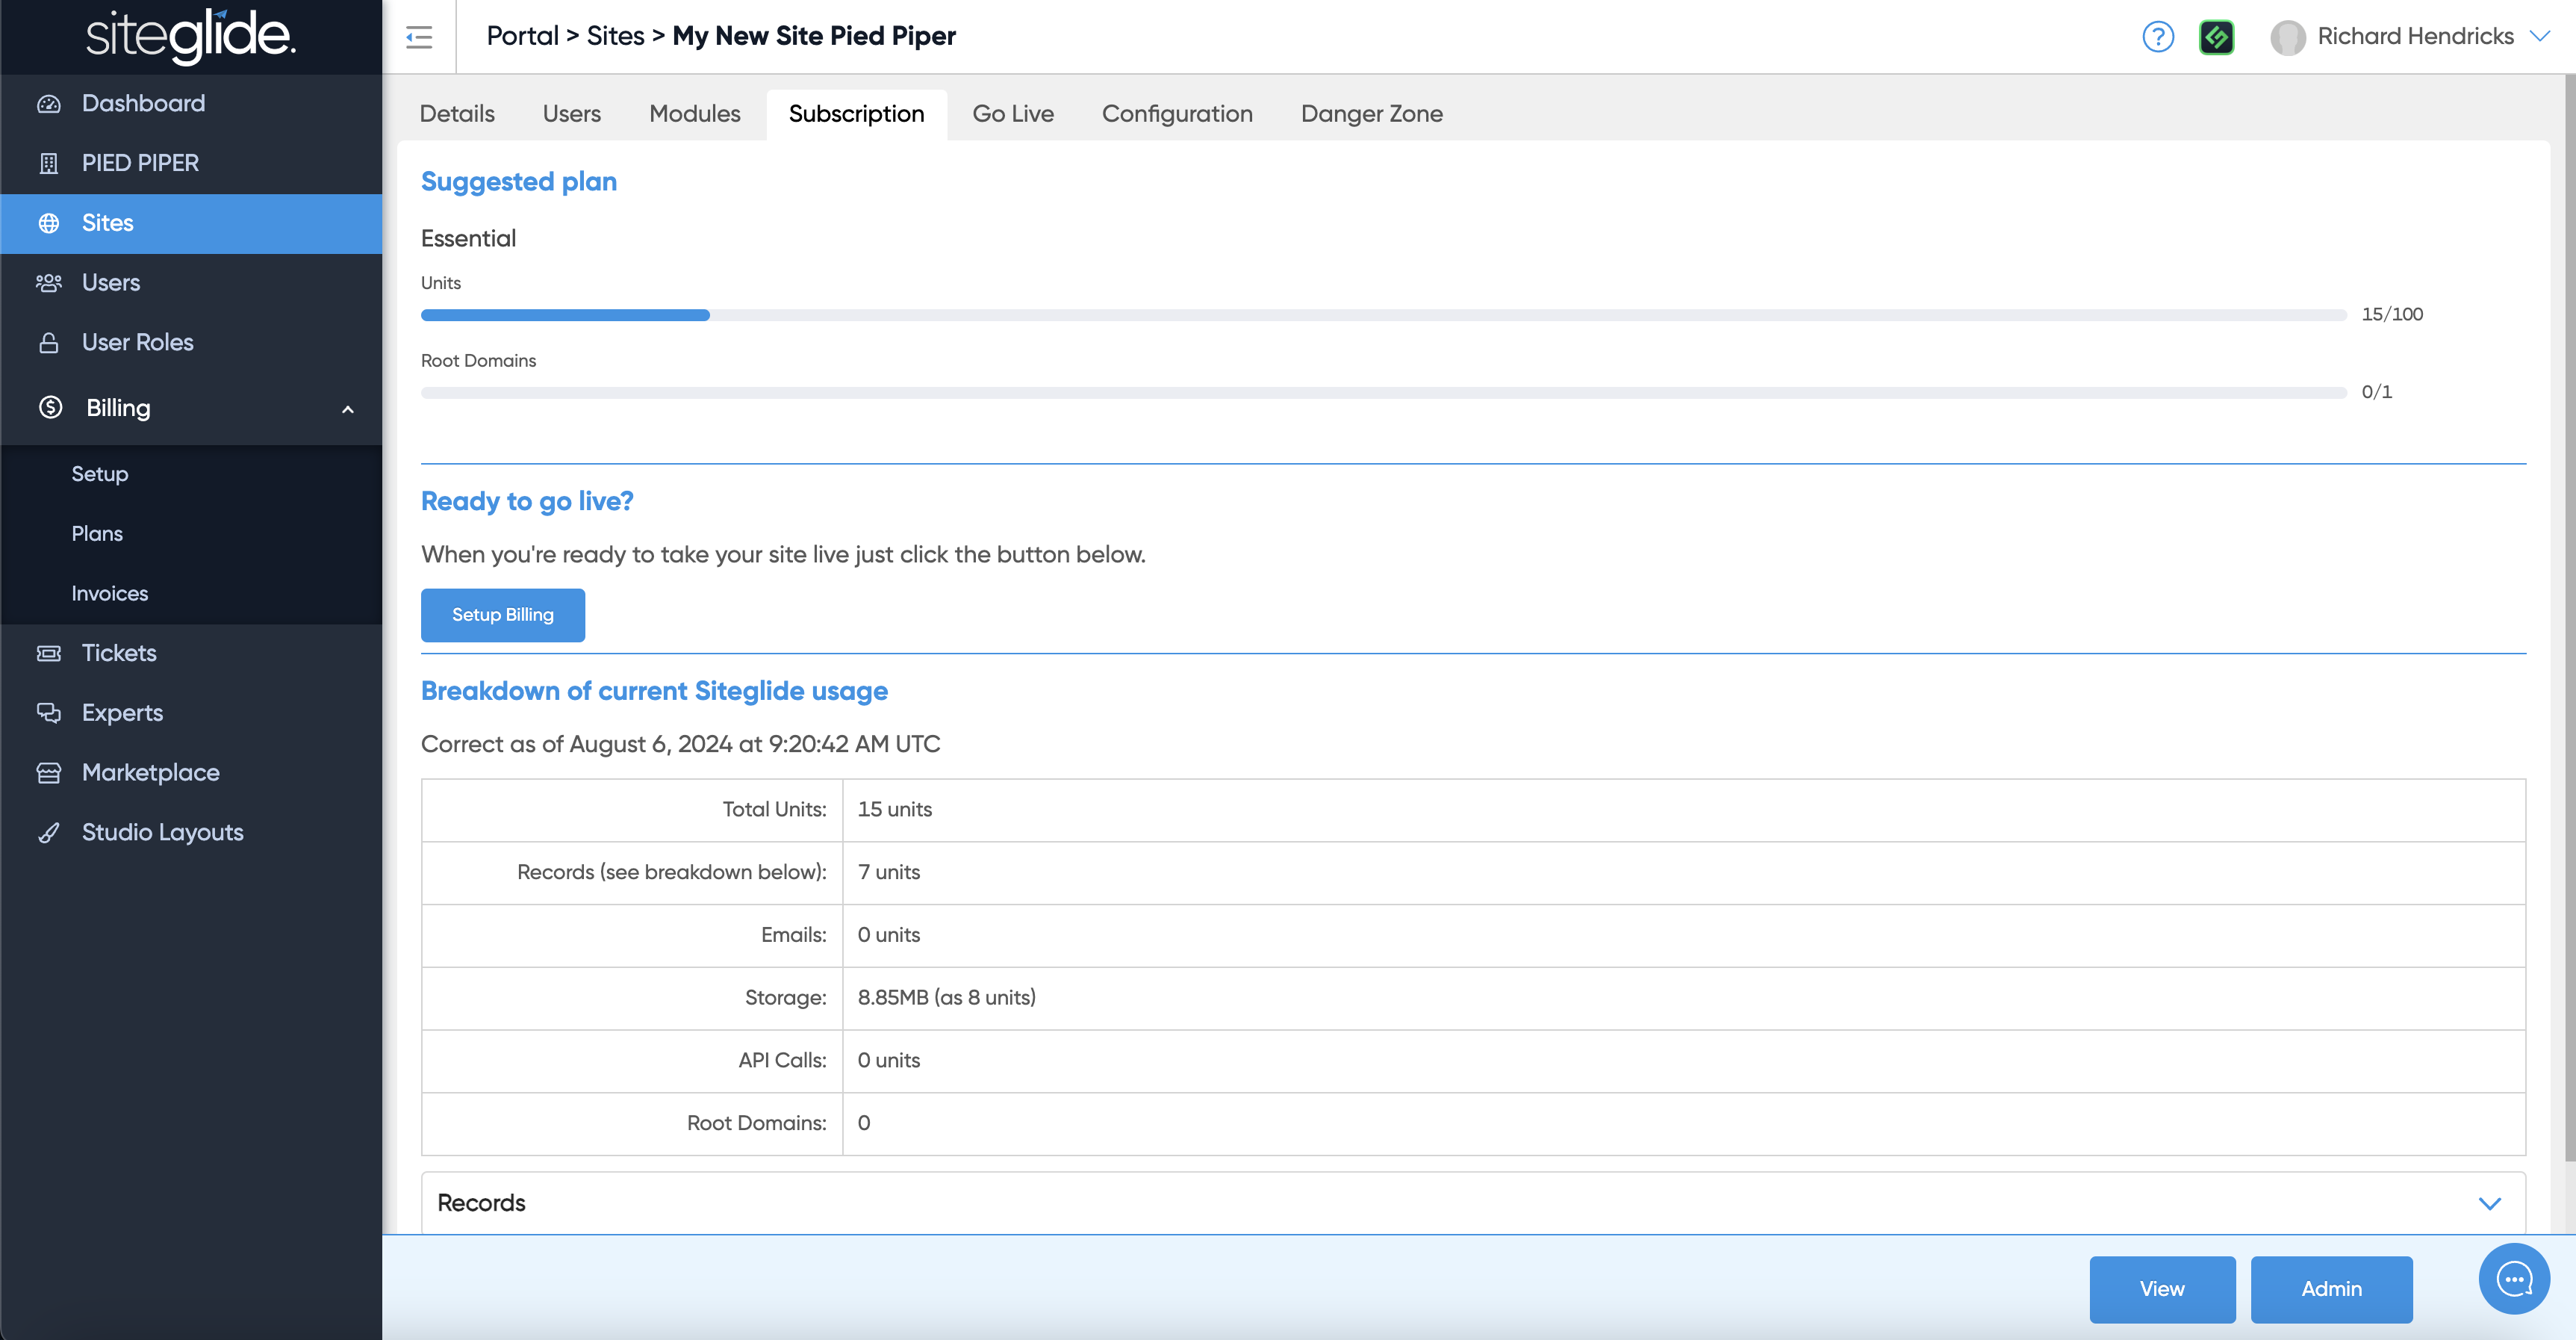Click the Studio Layouts brush icon
This screenshot has height=1340, width=2576.
pos(48,833)
